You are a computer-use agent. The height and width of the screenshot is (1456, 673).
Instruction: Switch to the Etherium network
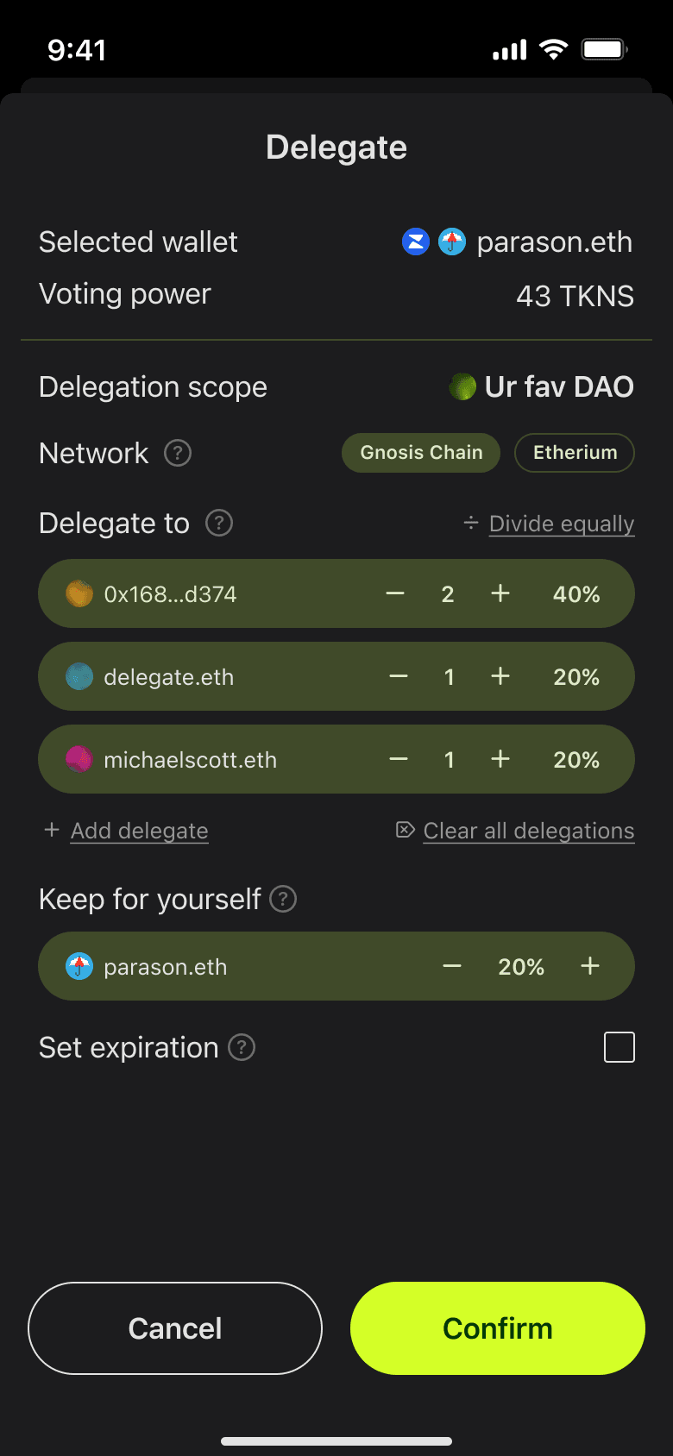(x=575, y=453)
